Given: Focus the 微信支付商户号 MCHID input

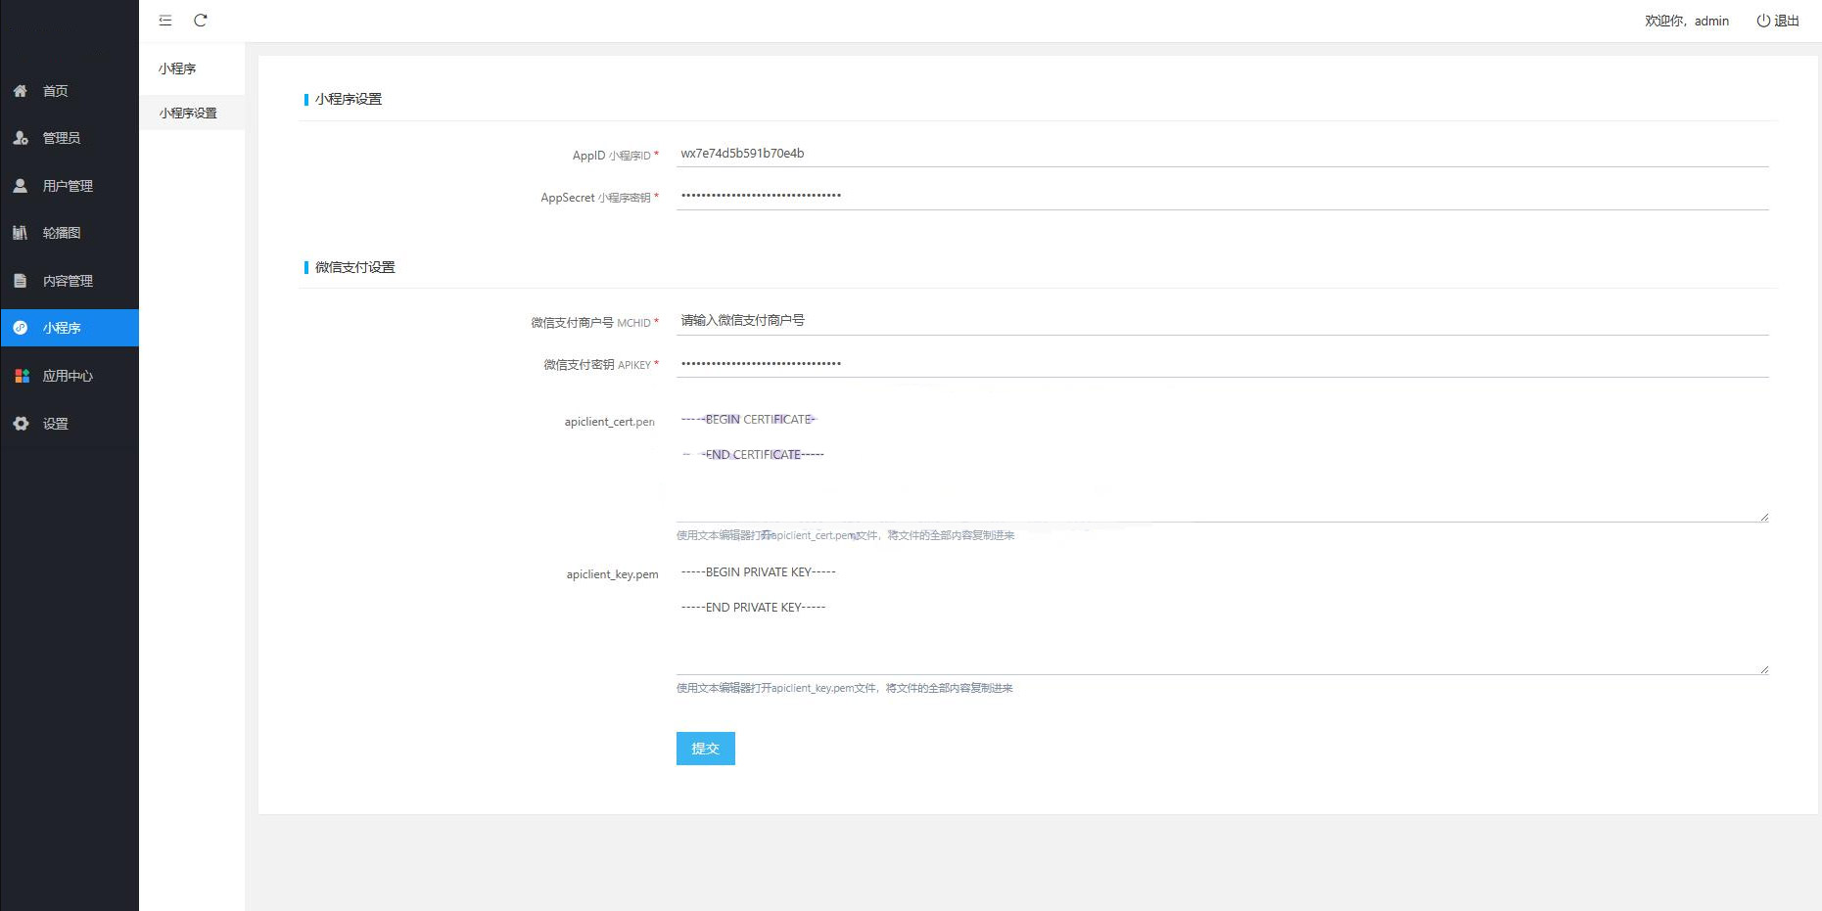Looking at the screenshot, I should click(1222, 321).
